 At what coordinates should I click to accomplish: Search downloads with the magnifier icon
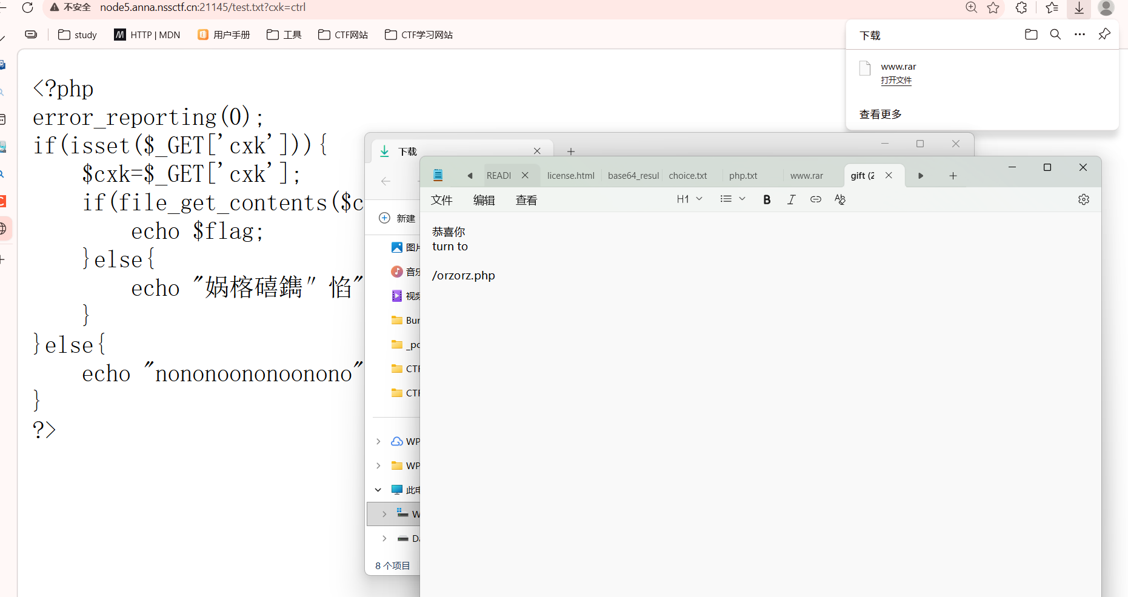tap(1055, 35)
